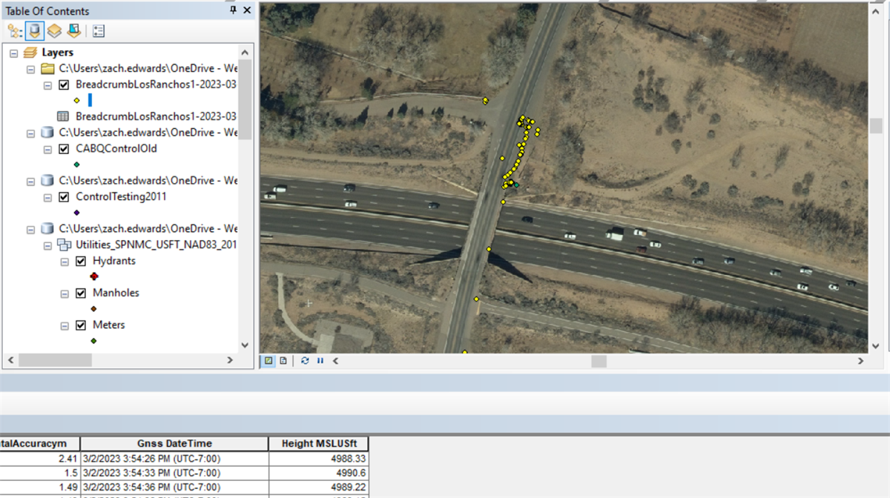The height and width of the screenshot is (498, 890).
Task: Collapse the Utilities_SPNMC_USFT_NAD83 group layer
Action: coord(47,245)
